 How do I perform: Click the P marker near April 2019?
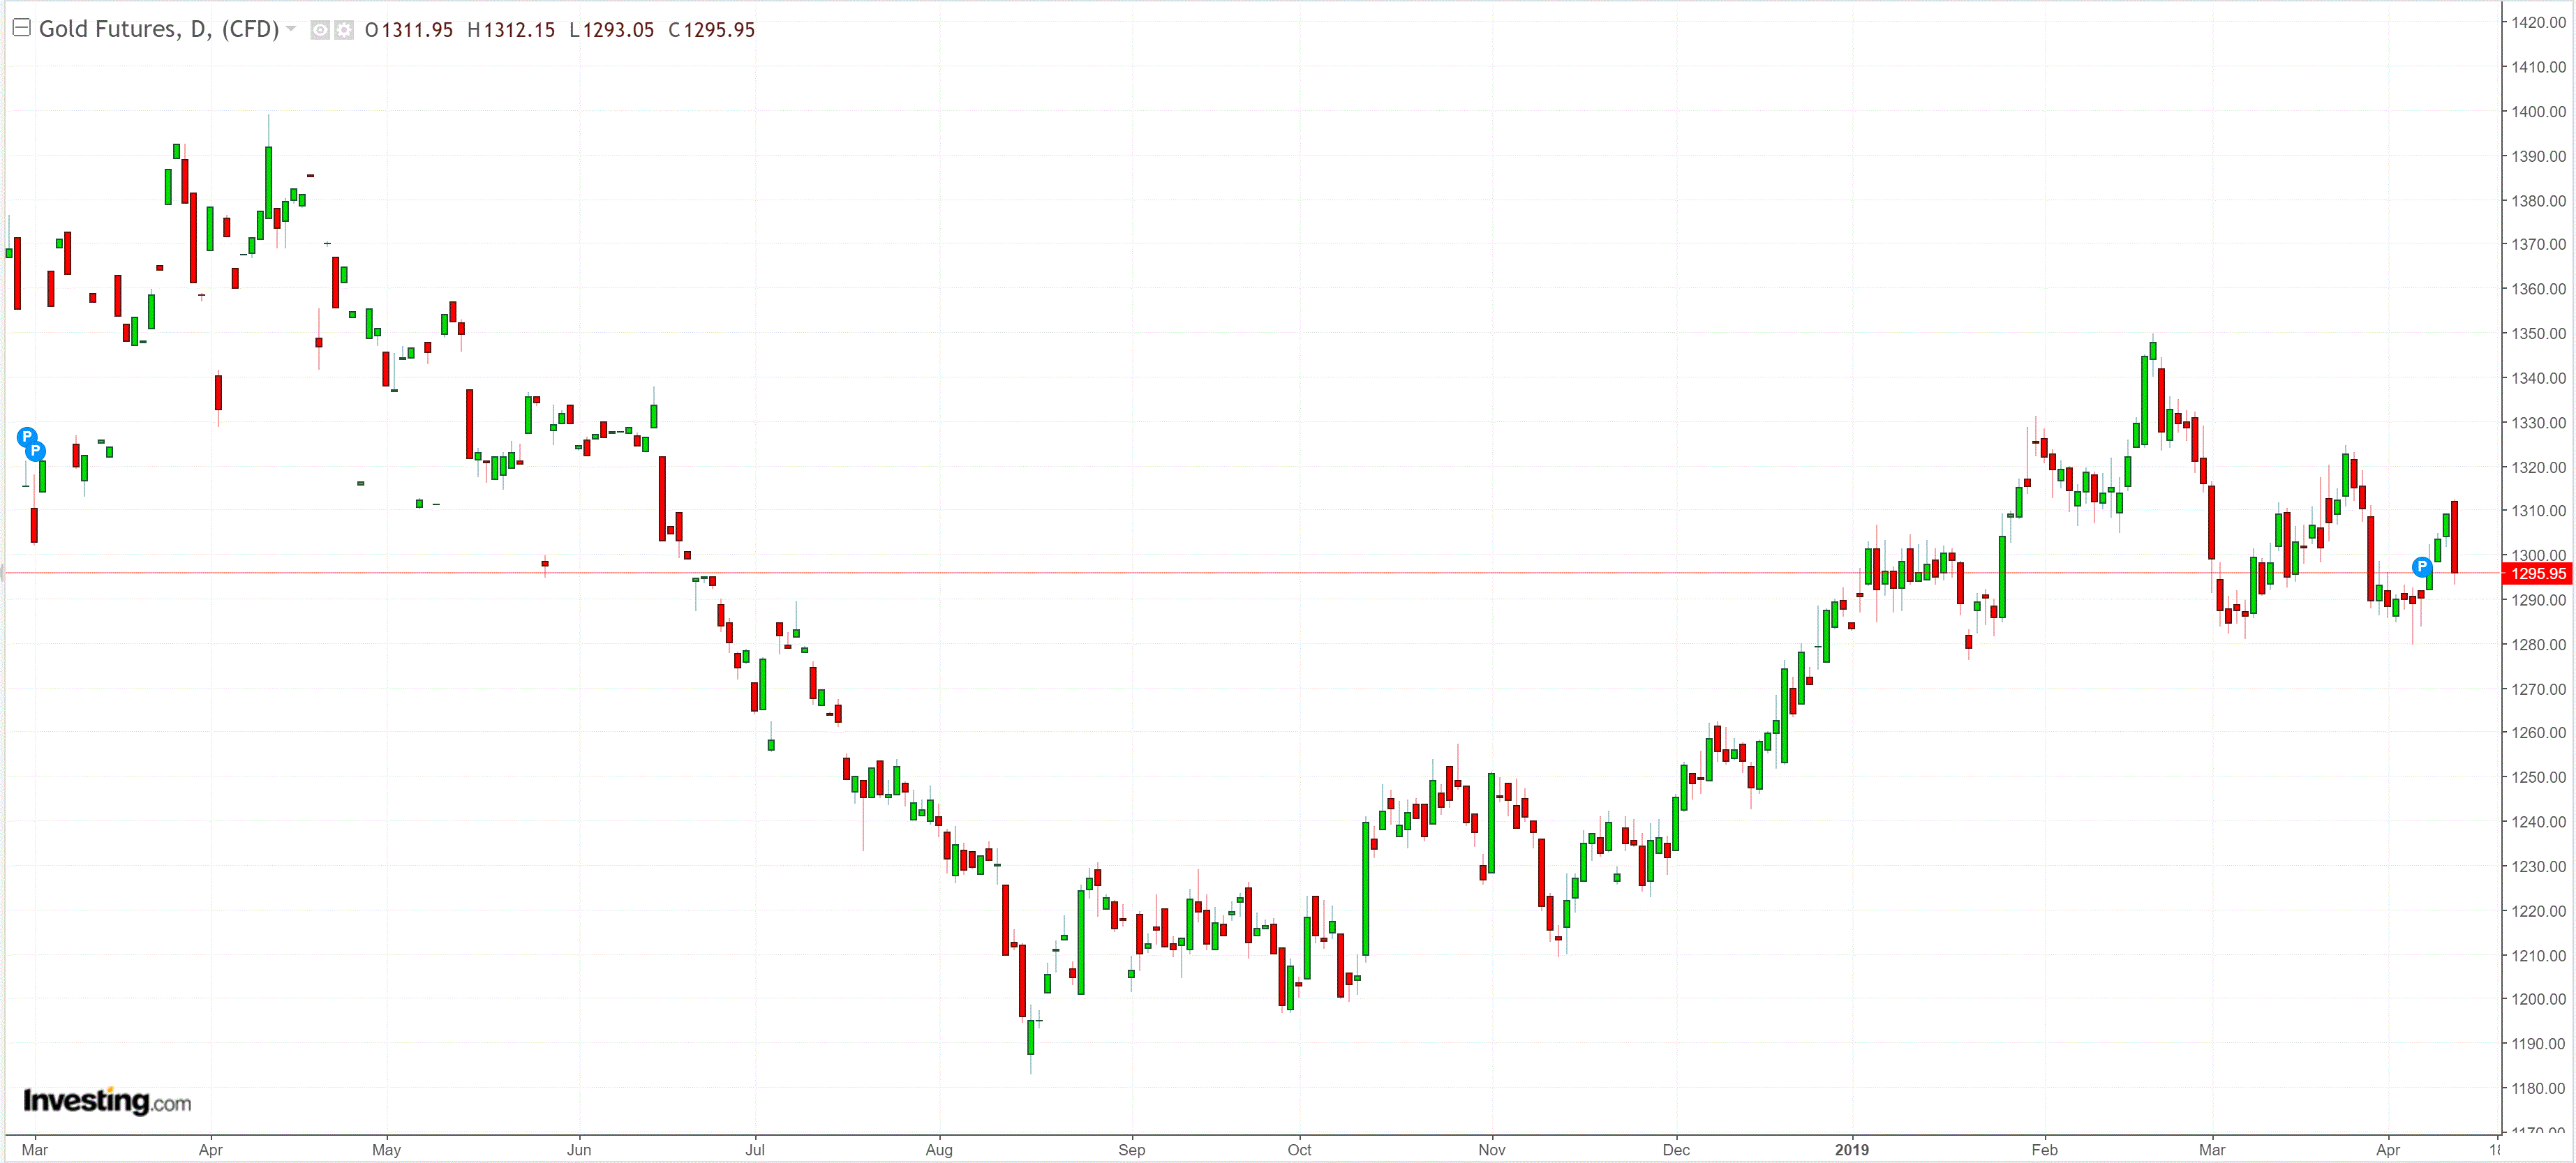pos(2421,567)
